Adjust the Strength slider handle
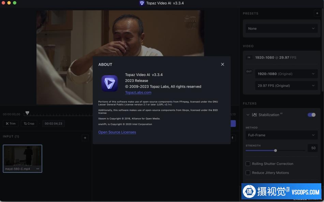This screenshot has width=324, height=202. pos(276,151)
